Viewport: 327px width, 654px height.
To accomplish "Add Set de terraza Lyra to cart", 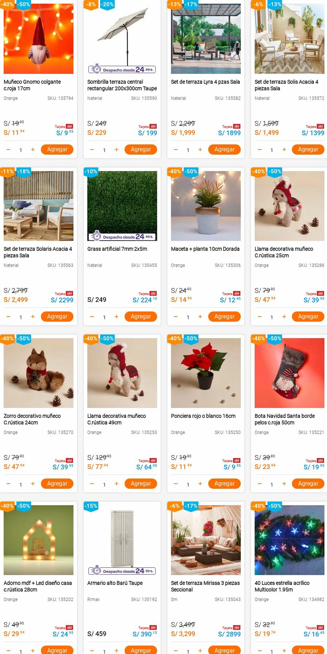I will click(x=224, y=149).
